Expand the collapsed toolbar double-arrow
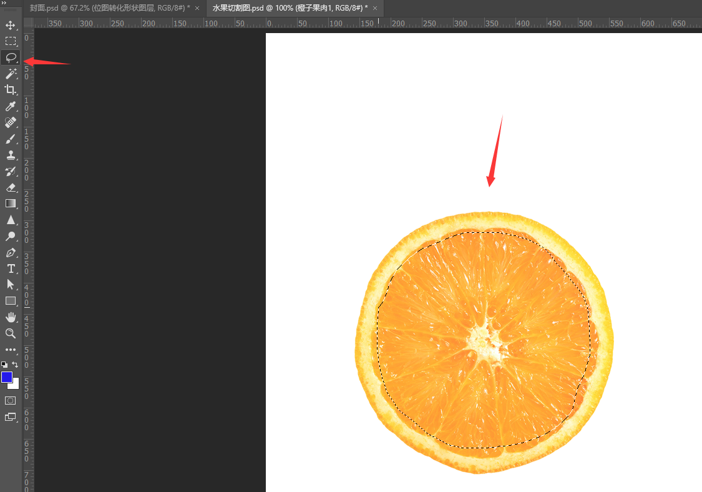 coord(4,3)
